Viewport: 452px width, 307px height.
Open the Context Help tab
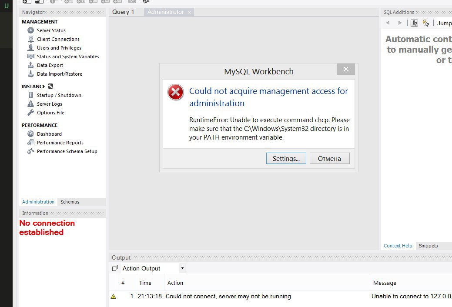[x=398, y=246]
